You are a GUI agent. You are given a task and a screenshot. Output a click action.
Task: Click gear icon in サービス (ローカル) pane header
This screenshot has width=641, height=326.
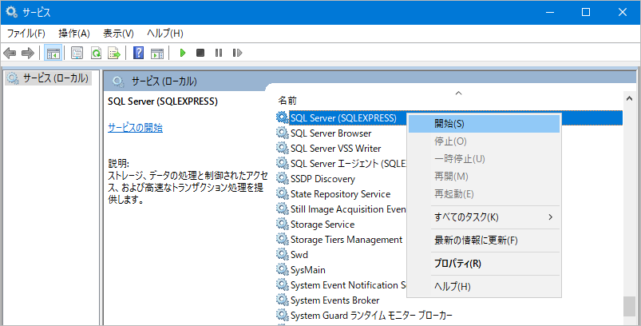coord(119,81)
